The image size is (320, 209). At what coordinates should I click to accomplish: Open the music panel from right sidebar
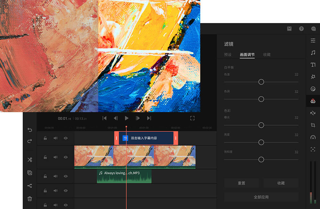313,53
